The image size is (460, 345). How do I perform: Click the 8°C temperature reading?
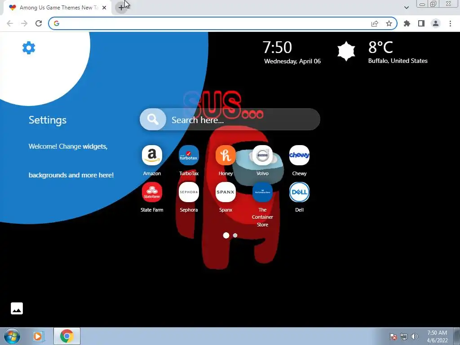click(x=380, y=47)
